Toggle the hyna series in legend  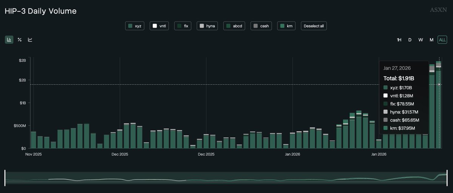pyautogui.click(x=207, y=26)
